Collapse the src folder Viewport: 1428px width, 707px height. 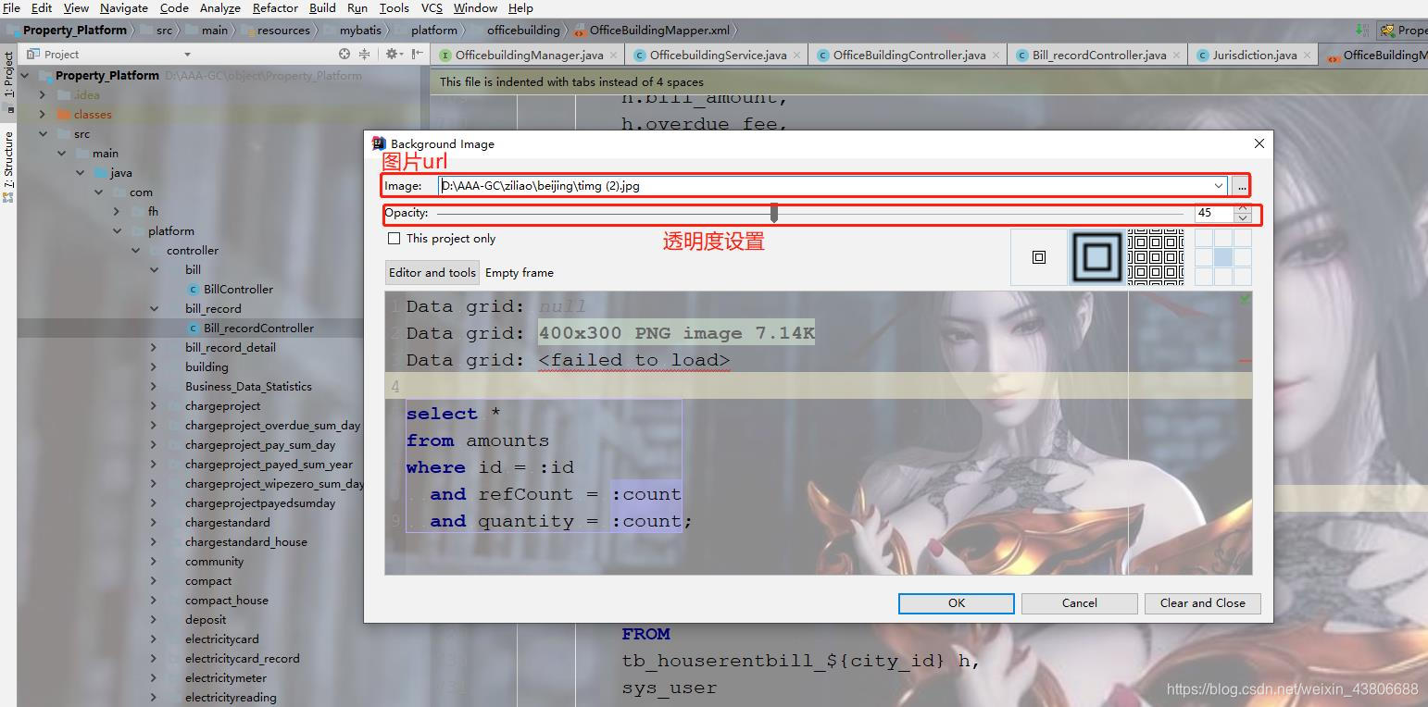point(43,134)
